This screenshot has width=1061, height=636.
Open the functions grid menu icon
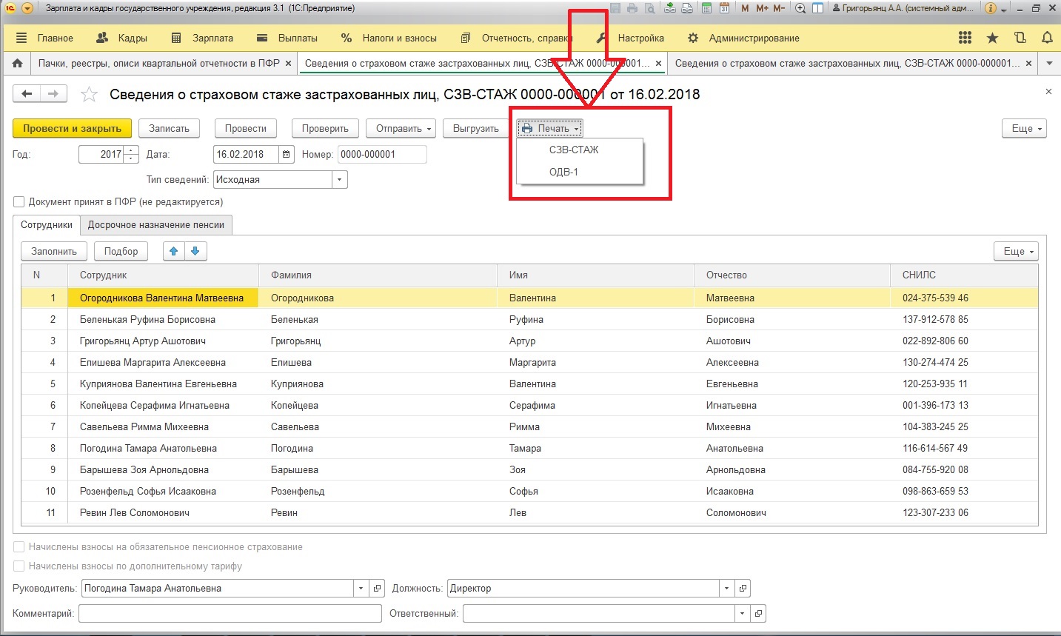(x=965, y=38)
